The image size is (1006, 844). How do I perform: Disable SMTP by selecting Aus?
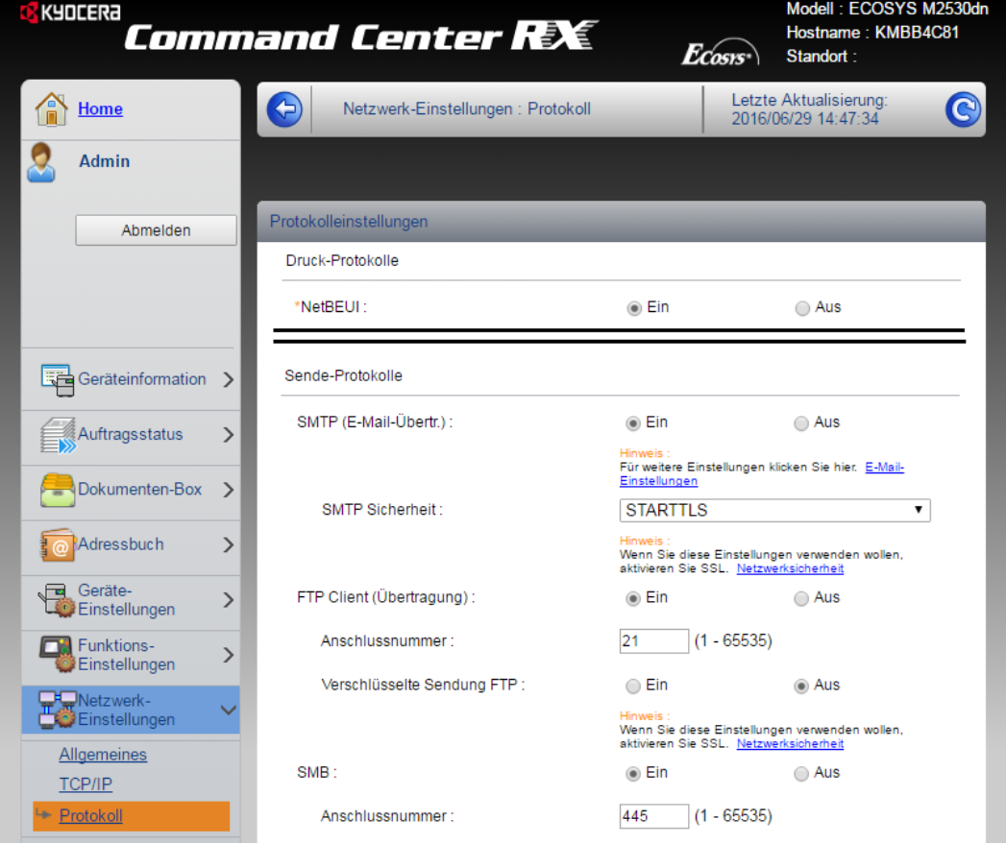[x=801, y=422]
